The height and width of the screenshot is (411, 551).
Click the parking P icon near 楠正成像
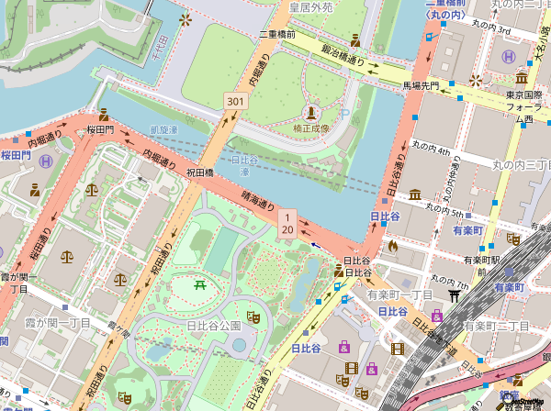(x=343, y=115)
